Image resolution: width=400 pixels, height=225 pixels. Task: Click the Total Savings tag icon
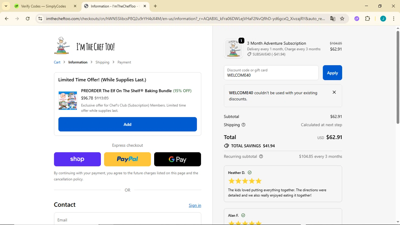coord(226,146)
